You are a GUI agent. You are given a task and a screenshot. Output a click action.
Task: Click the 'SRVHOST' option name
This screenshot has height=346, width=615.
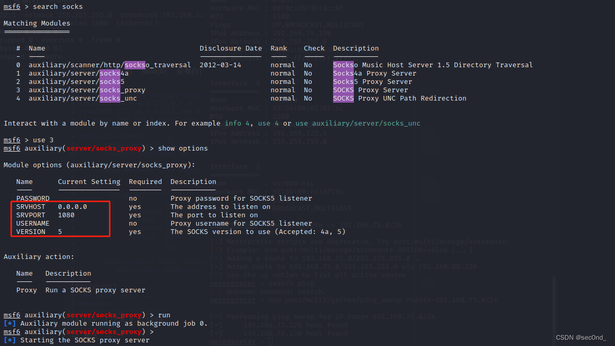pyautogui.click(x=31, y=207)
